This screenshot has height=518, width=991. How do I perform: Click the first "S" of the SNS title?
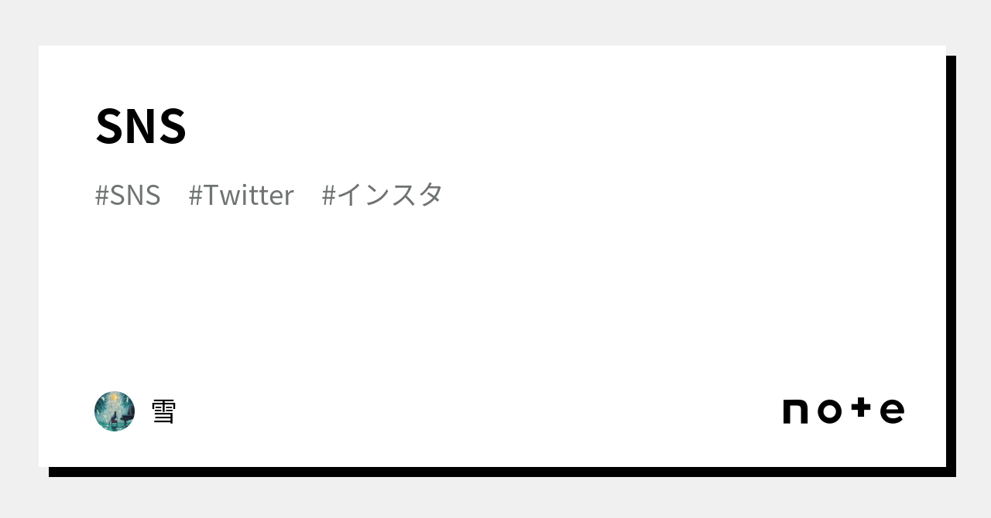point(110,126)
